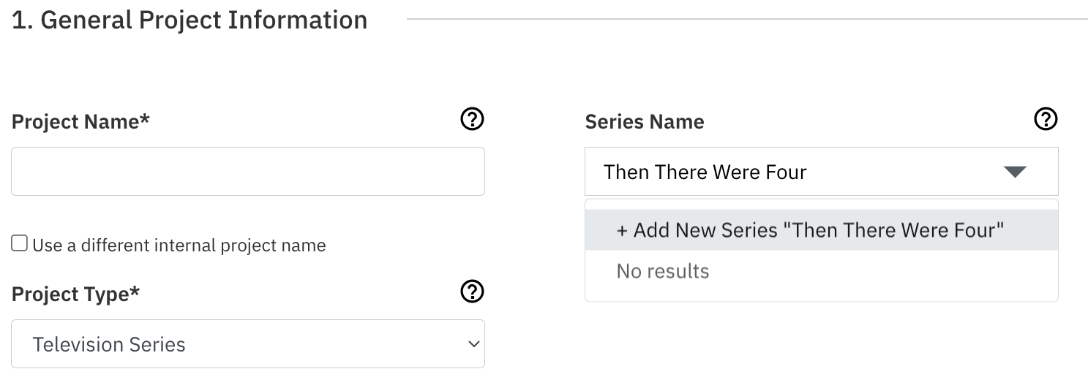Open the Project Type dropdown

pyautogui.click(x=247, y=344)
